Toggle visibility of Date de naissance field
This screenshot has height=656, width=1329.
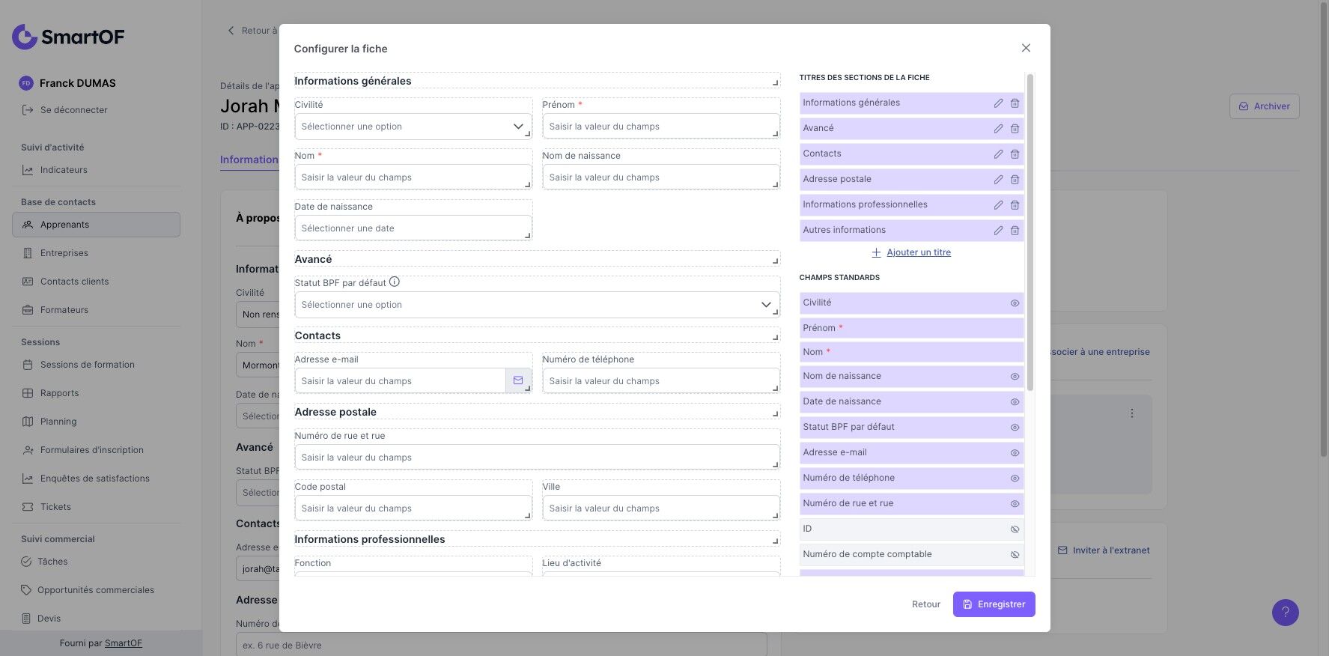[x=1015, y=402]
